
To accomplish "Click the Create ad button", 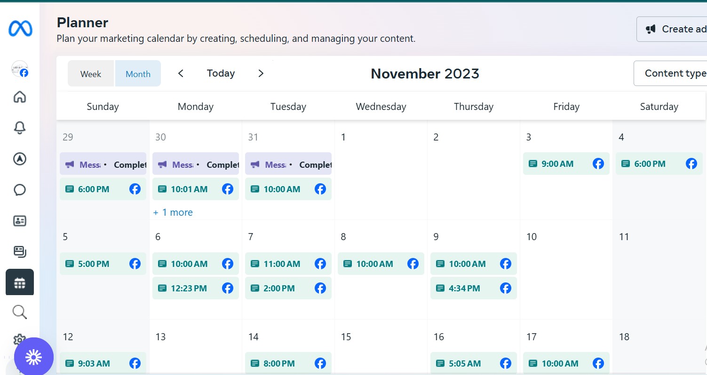I will [673, 29].
